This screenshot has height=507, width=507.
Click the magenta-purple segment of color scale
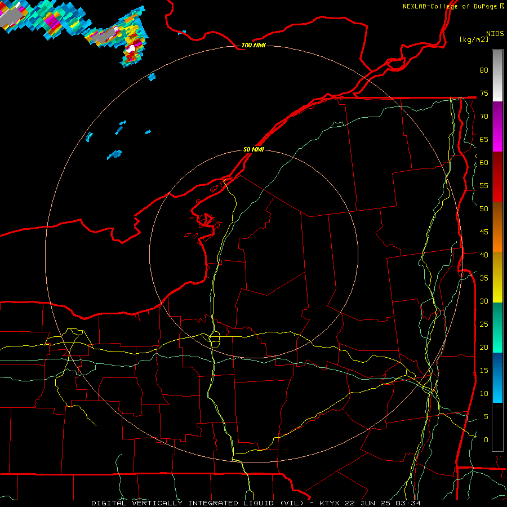pyautogui.click(x=497, y=126)
